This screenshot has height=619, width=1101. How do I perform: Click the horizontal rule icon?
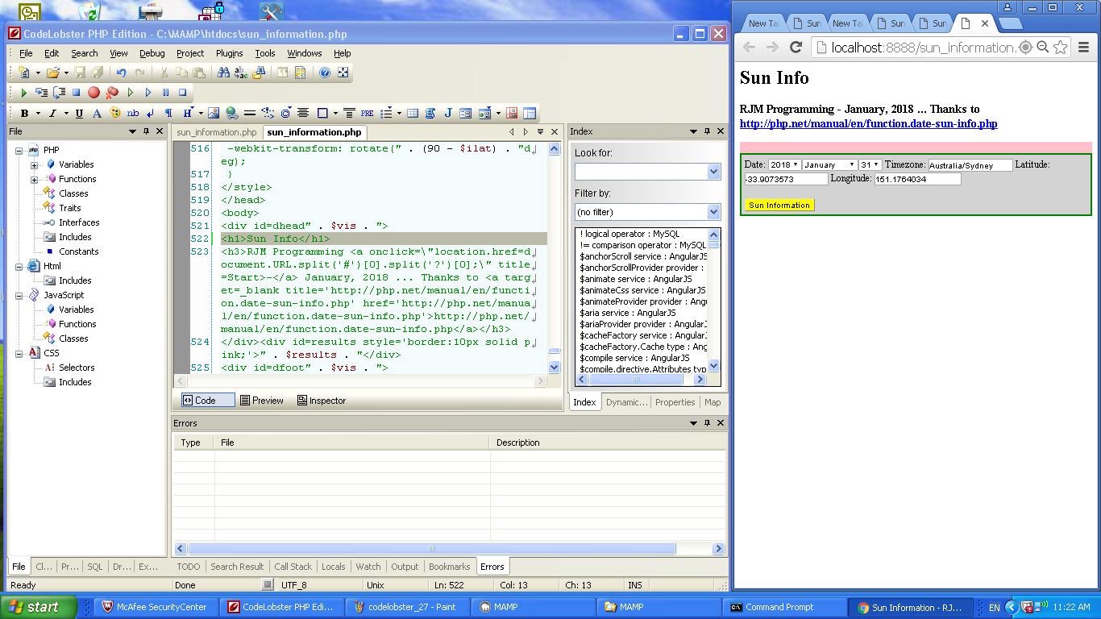click(250, 113)
